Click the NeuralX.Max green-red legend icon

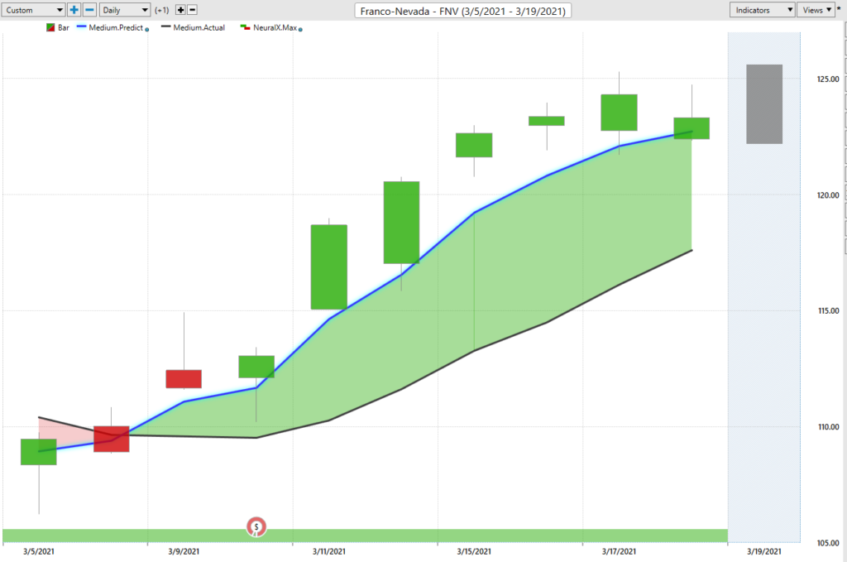coord(245,27)
